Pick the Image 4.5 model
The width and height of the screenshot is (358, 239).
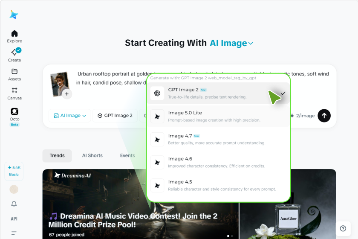tap(219, 185)
